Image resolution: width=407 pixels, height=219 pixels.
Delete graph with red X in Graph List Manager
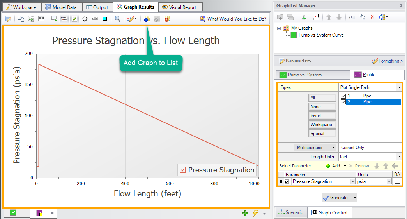coord(372,17)
